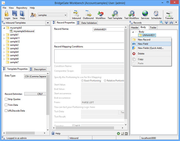Click the Records search magnifier icon
The width and height of the screenshot is (180, 141).
click(162, 23)
